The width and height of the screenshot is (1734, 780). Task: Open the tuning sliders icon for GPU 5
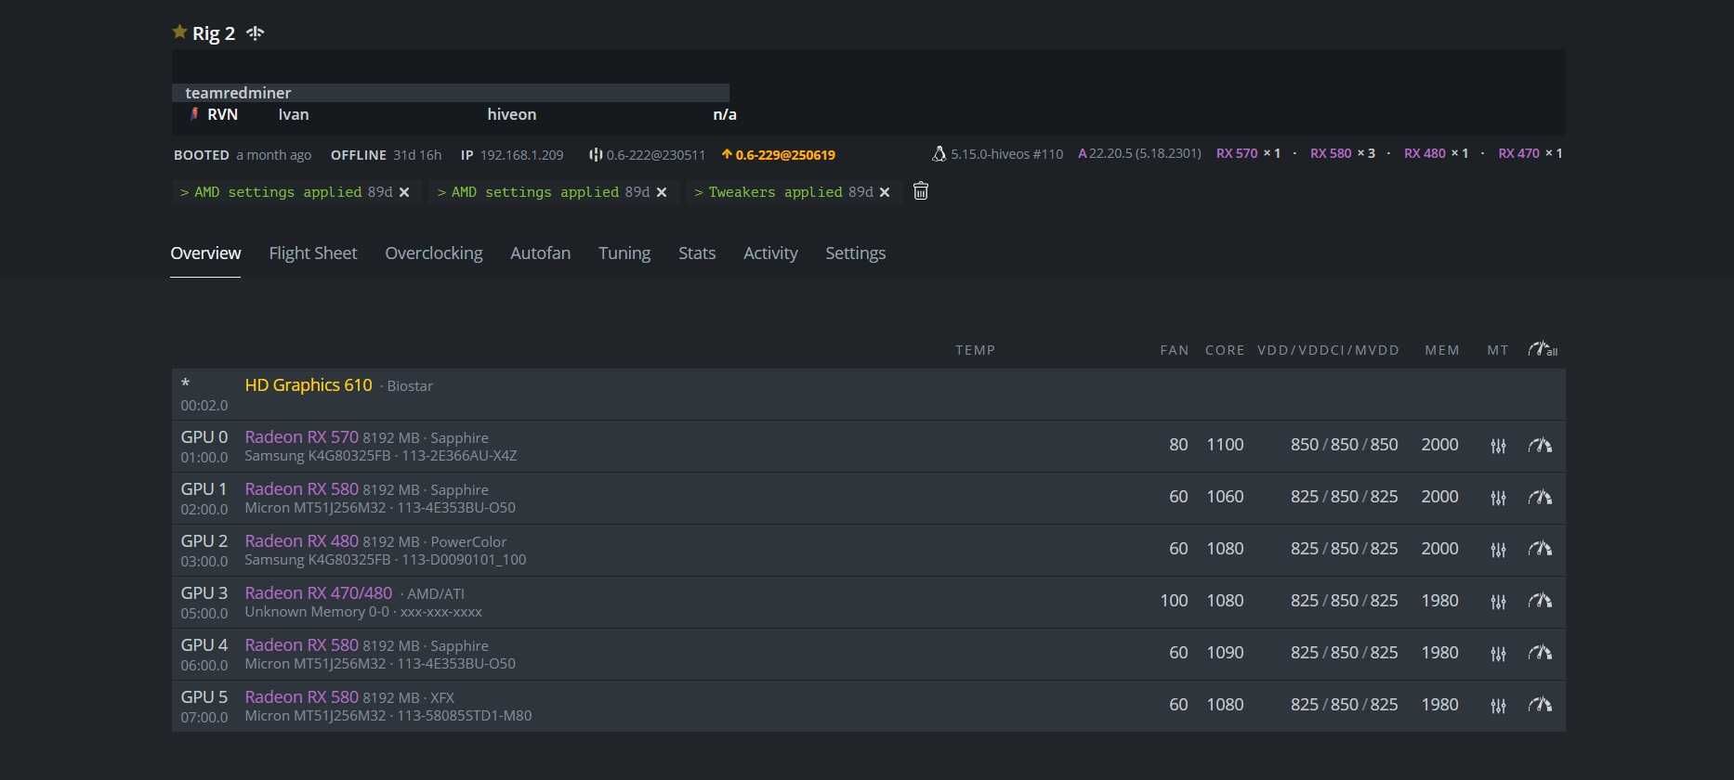[x=1498, y=706]
